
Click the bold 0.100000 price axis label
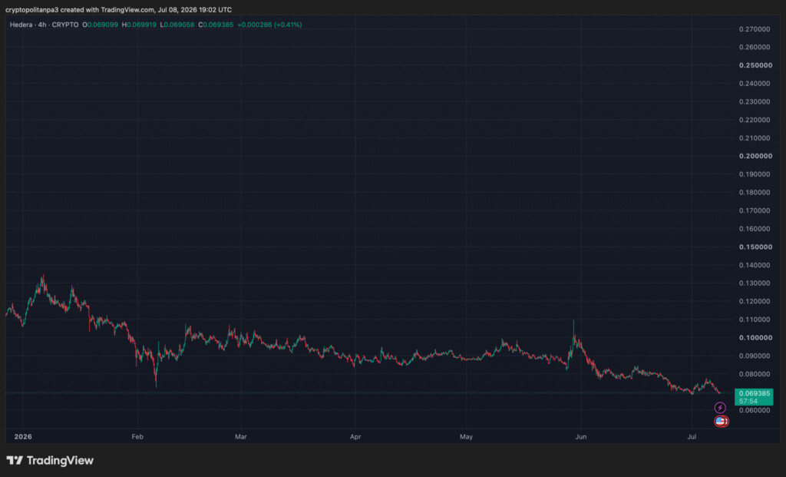(755, 337)
